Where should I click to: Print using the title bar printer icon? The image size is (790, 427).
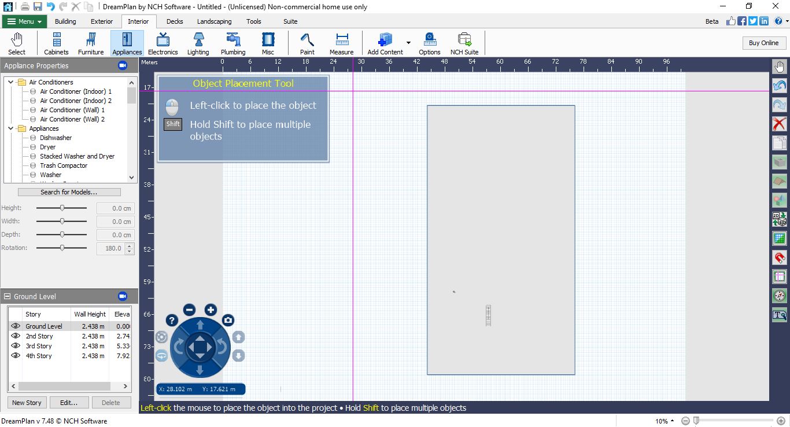(25, 6)
